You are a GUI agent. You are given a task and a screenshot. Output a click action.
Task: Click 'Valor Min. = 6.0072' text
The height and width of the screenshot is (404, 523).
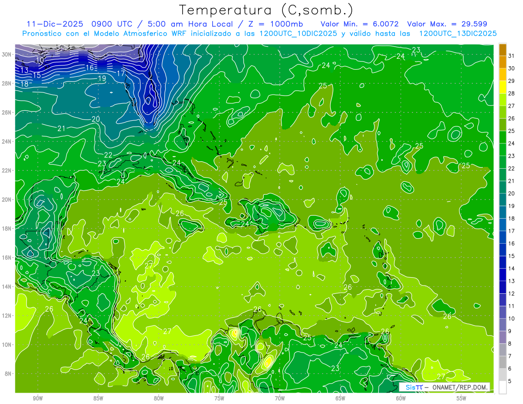tap(360, 24)
